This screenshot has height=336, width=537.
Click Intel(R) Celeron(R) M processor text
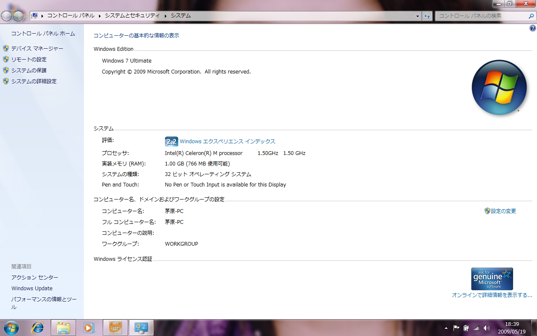[x=204, y=153]
